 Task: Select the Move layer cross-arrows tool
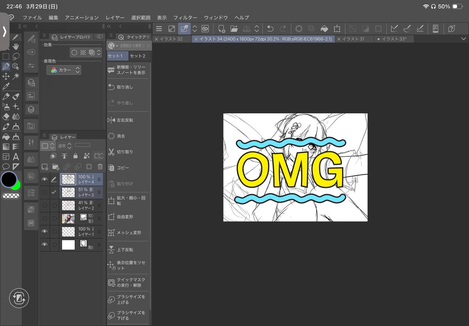5,76
